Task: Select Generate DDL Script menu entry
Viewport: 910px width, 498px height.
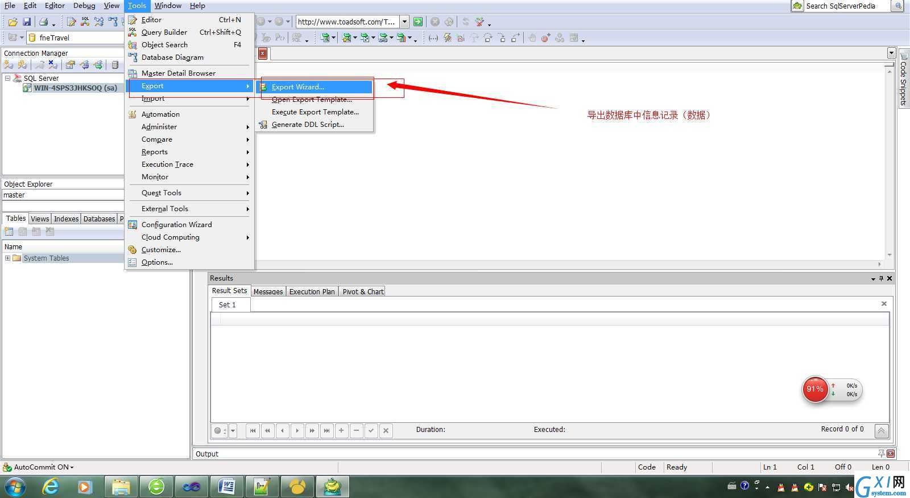Action: (315, 125)
